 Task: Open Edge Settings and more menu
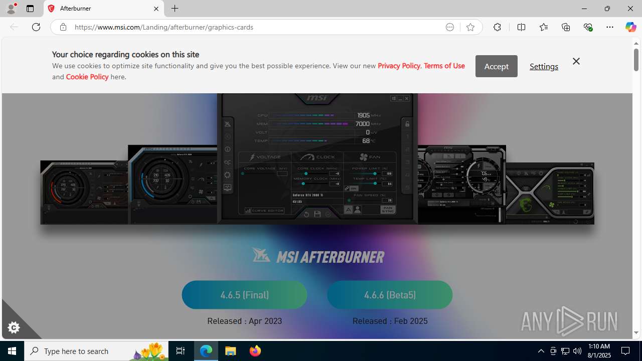(610, 27)
